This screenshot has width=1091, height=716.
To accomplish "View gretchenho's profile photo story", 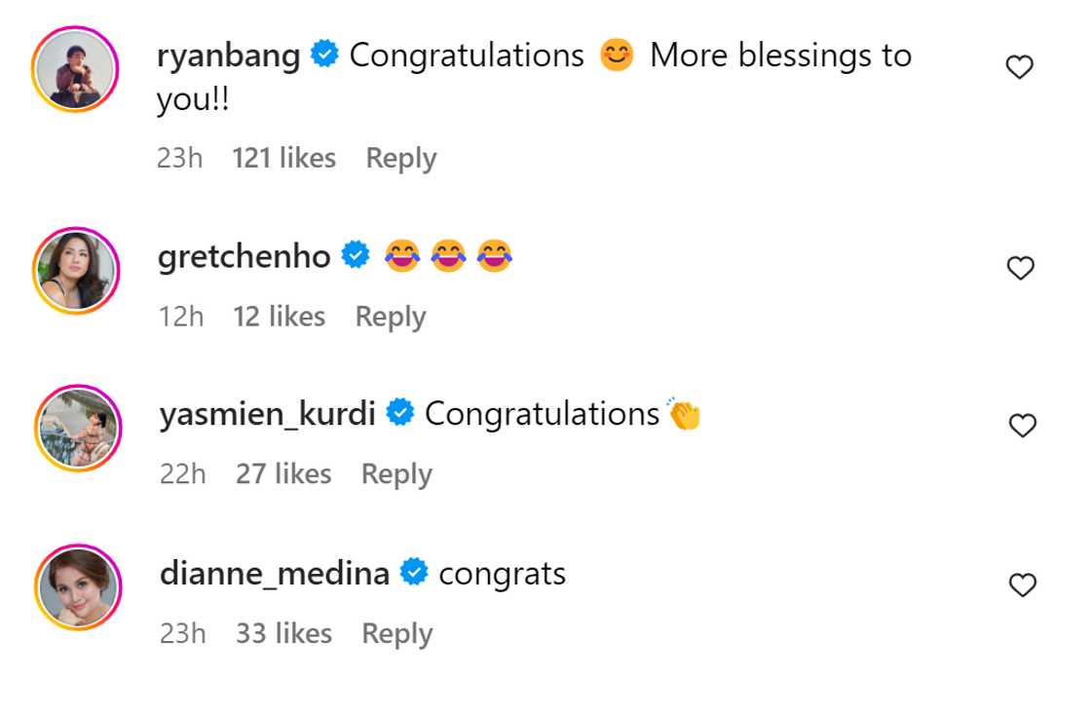I will (x=76, y=270).
